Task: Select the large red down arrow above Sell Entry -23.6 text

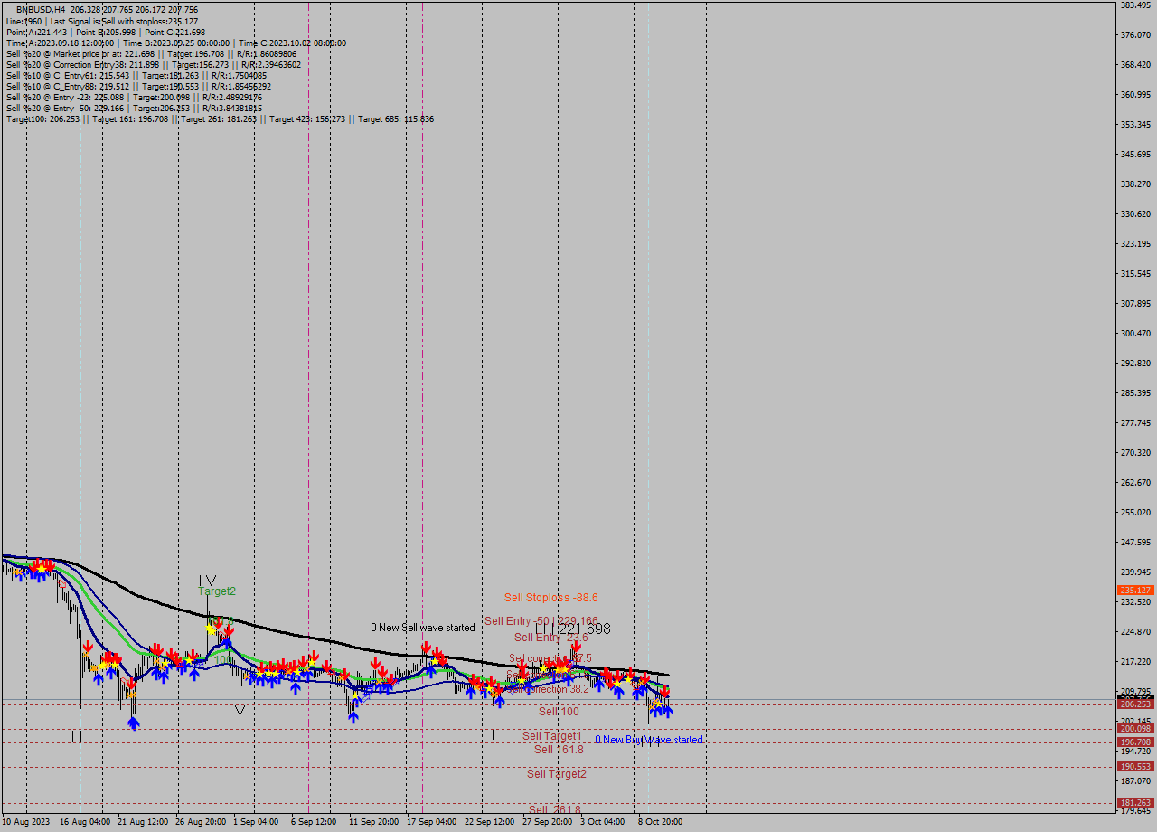Action: click(x=576, y=646)
